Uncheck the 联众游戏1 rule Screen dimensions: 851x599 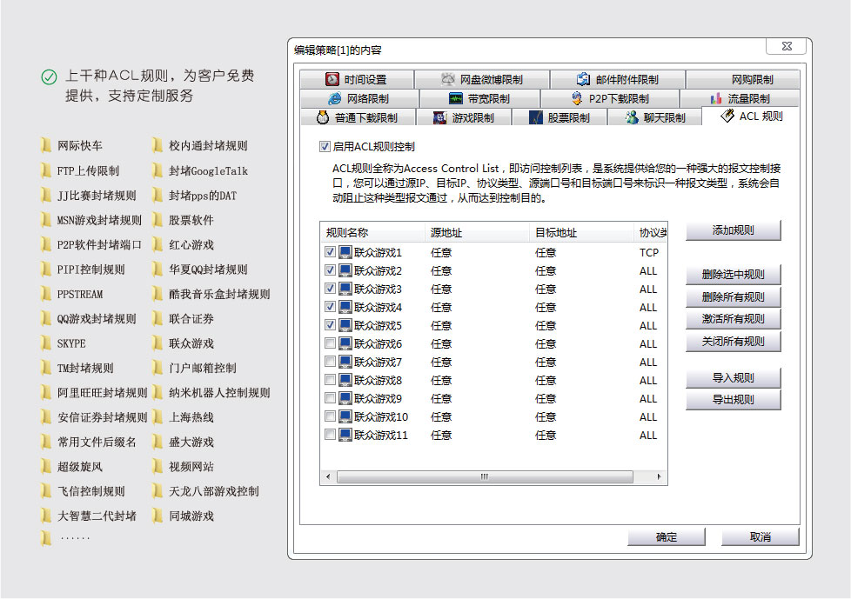click(329, 252)
